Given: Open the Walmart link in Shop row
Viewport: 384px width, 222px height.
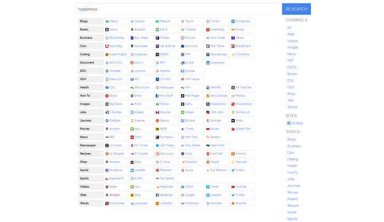Looking at the screenshot, I should pyautogui.click(x=241, y=162).
